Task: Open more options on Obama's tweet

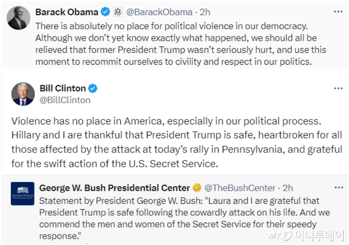Action: pos(338,12)
